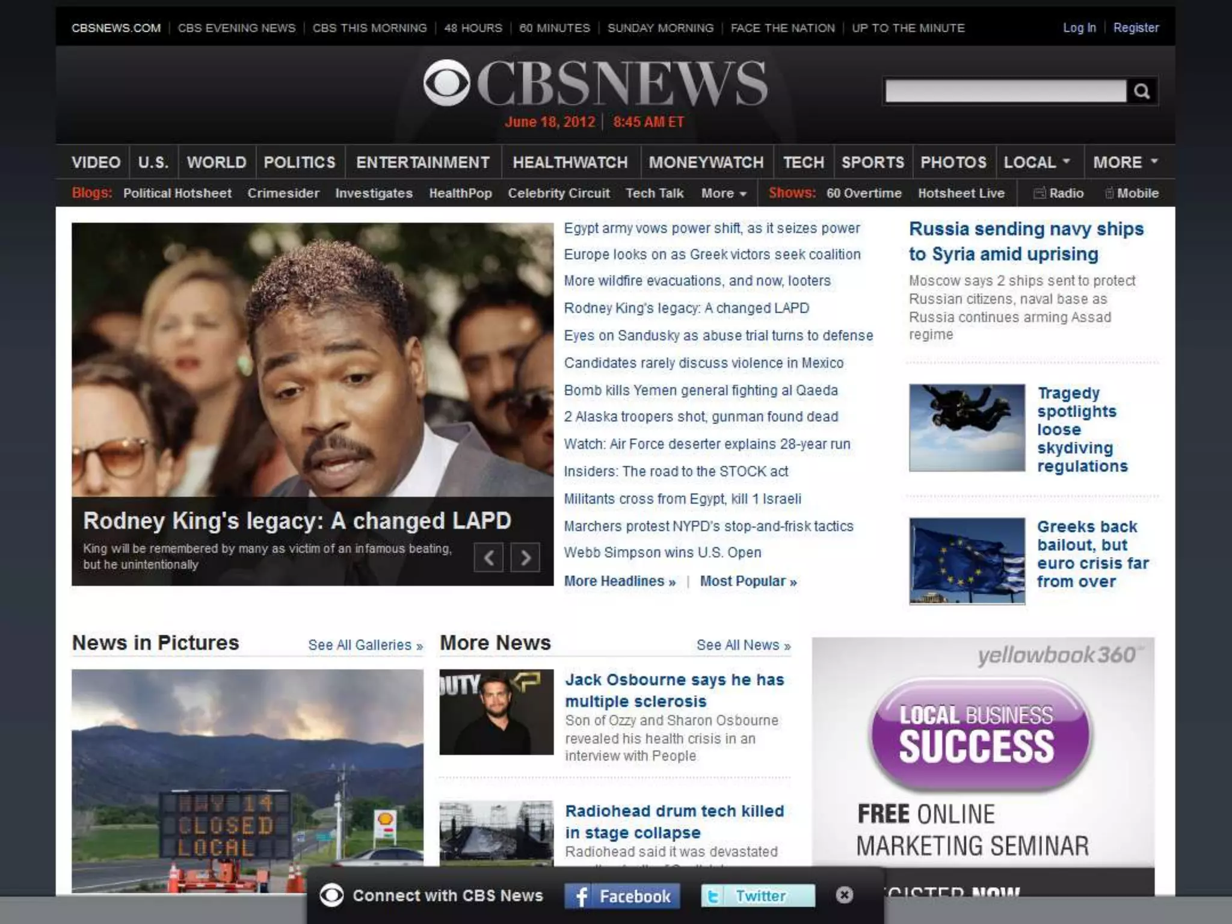
Task: Open the Radio link icon
Action: pyautogui.click(x=1039, y=193)
